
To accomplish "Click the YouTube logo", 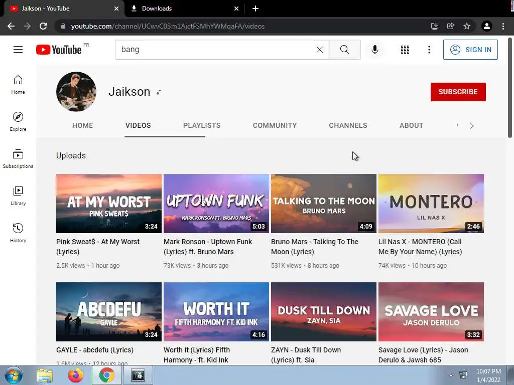I will tap(59, 50).
